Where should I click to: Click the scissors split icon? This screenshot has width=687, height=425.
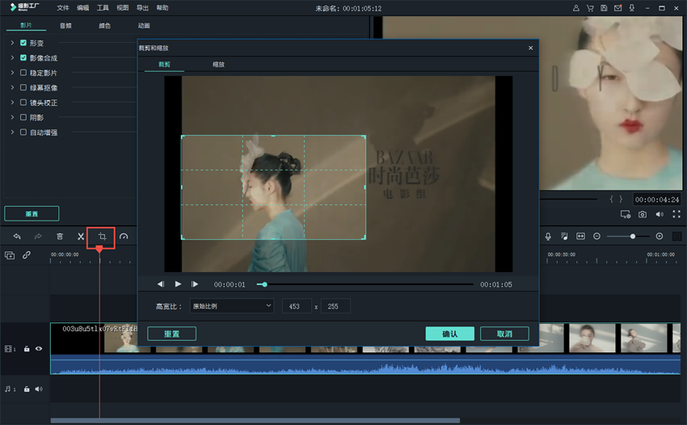point(81,237)
